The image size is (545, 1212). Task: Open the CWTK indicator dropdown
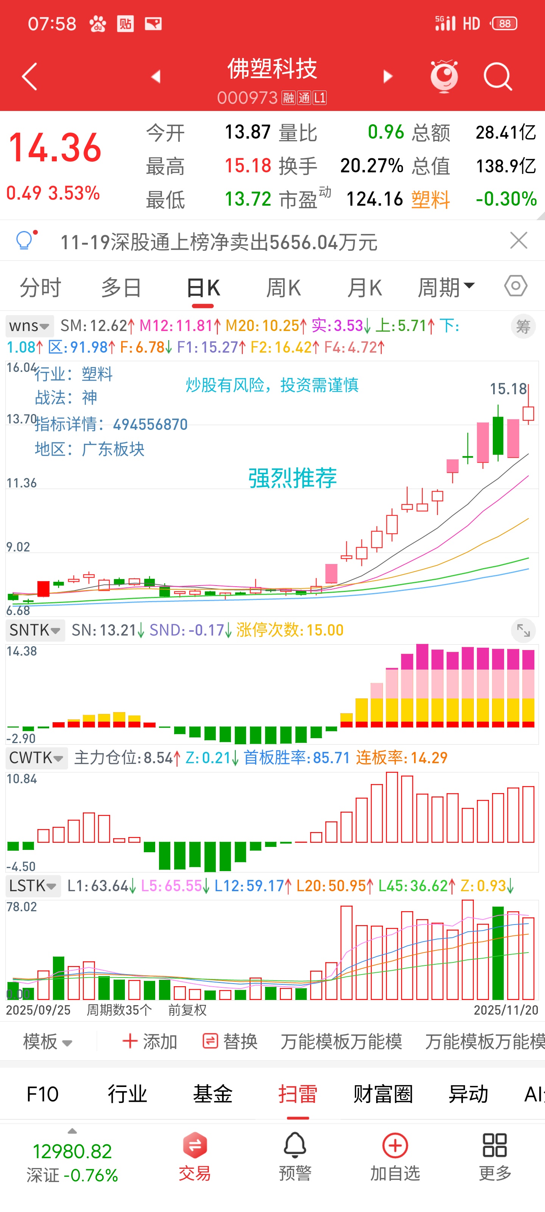point(37,758)
